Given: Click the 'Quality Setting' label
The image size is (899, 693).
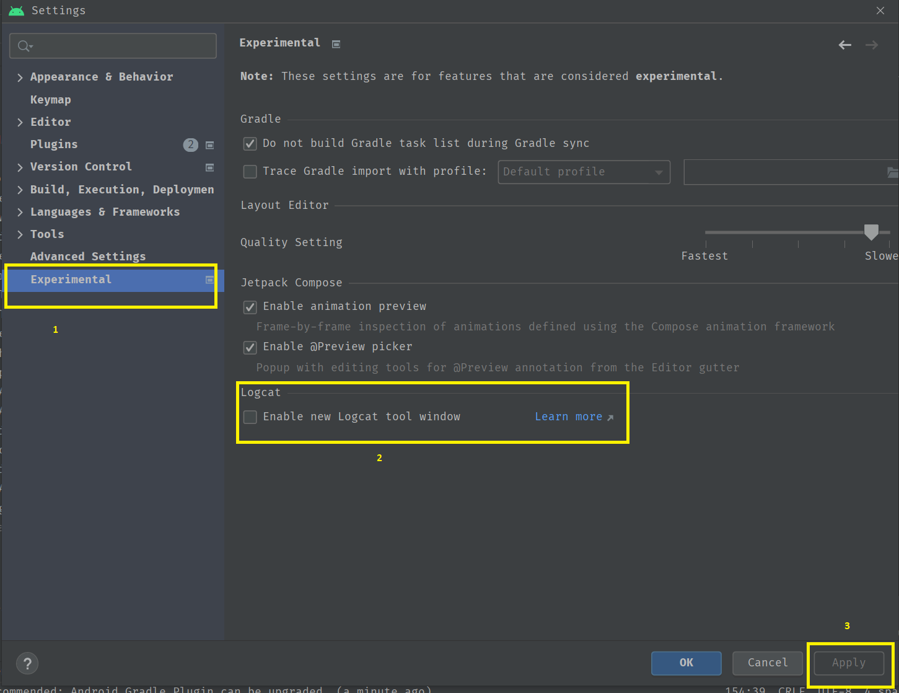Looking at the screenshot, I should pyautogui.click(x=291, y=242).
